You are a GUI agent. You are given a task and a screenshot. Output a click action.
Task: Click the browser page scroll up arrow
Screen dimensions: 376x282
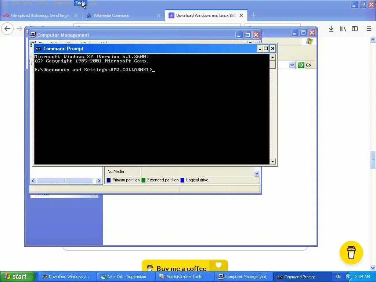coord(373,40)
